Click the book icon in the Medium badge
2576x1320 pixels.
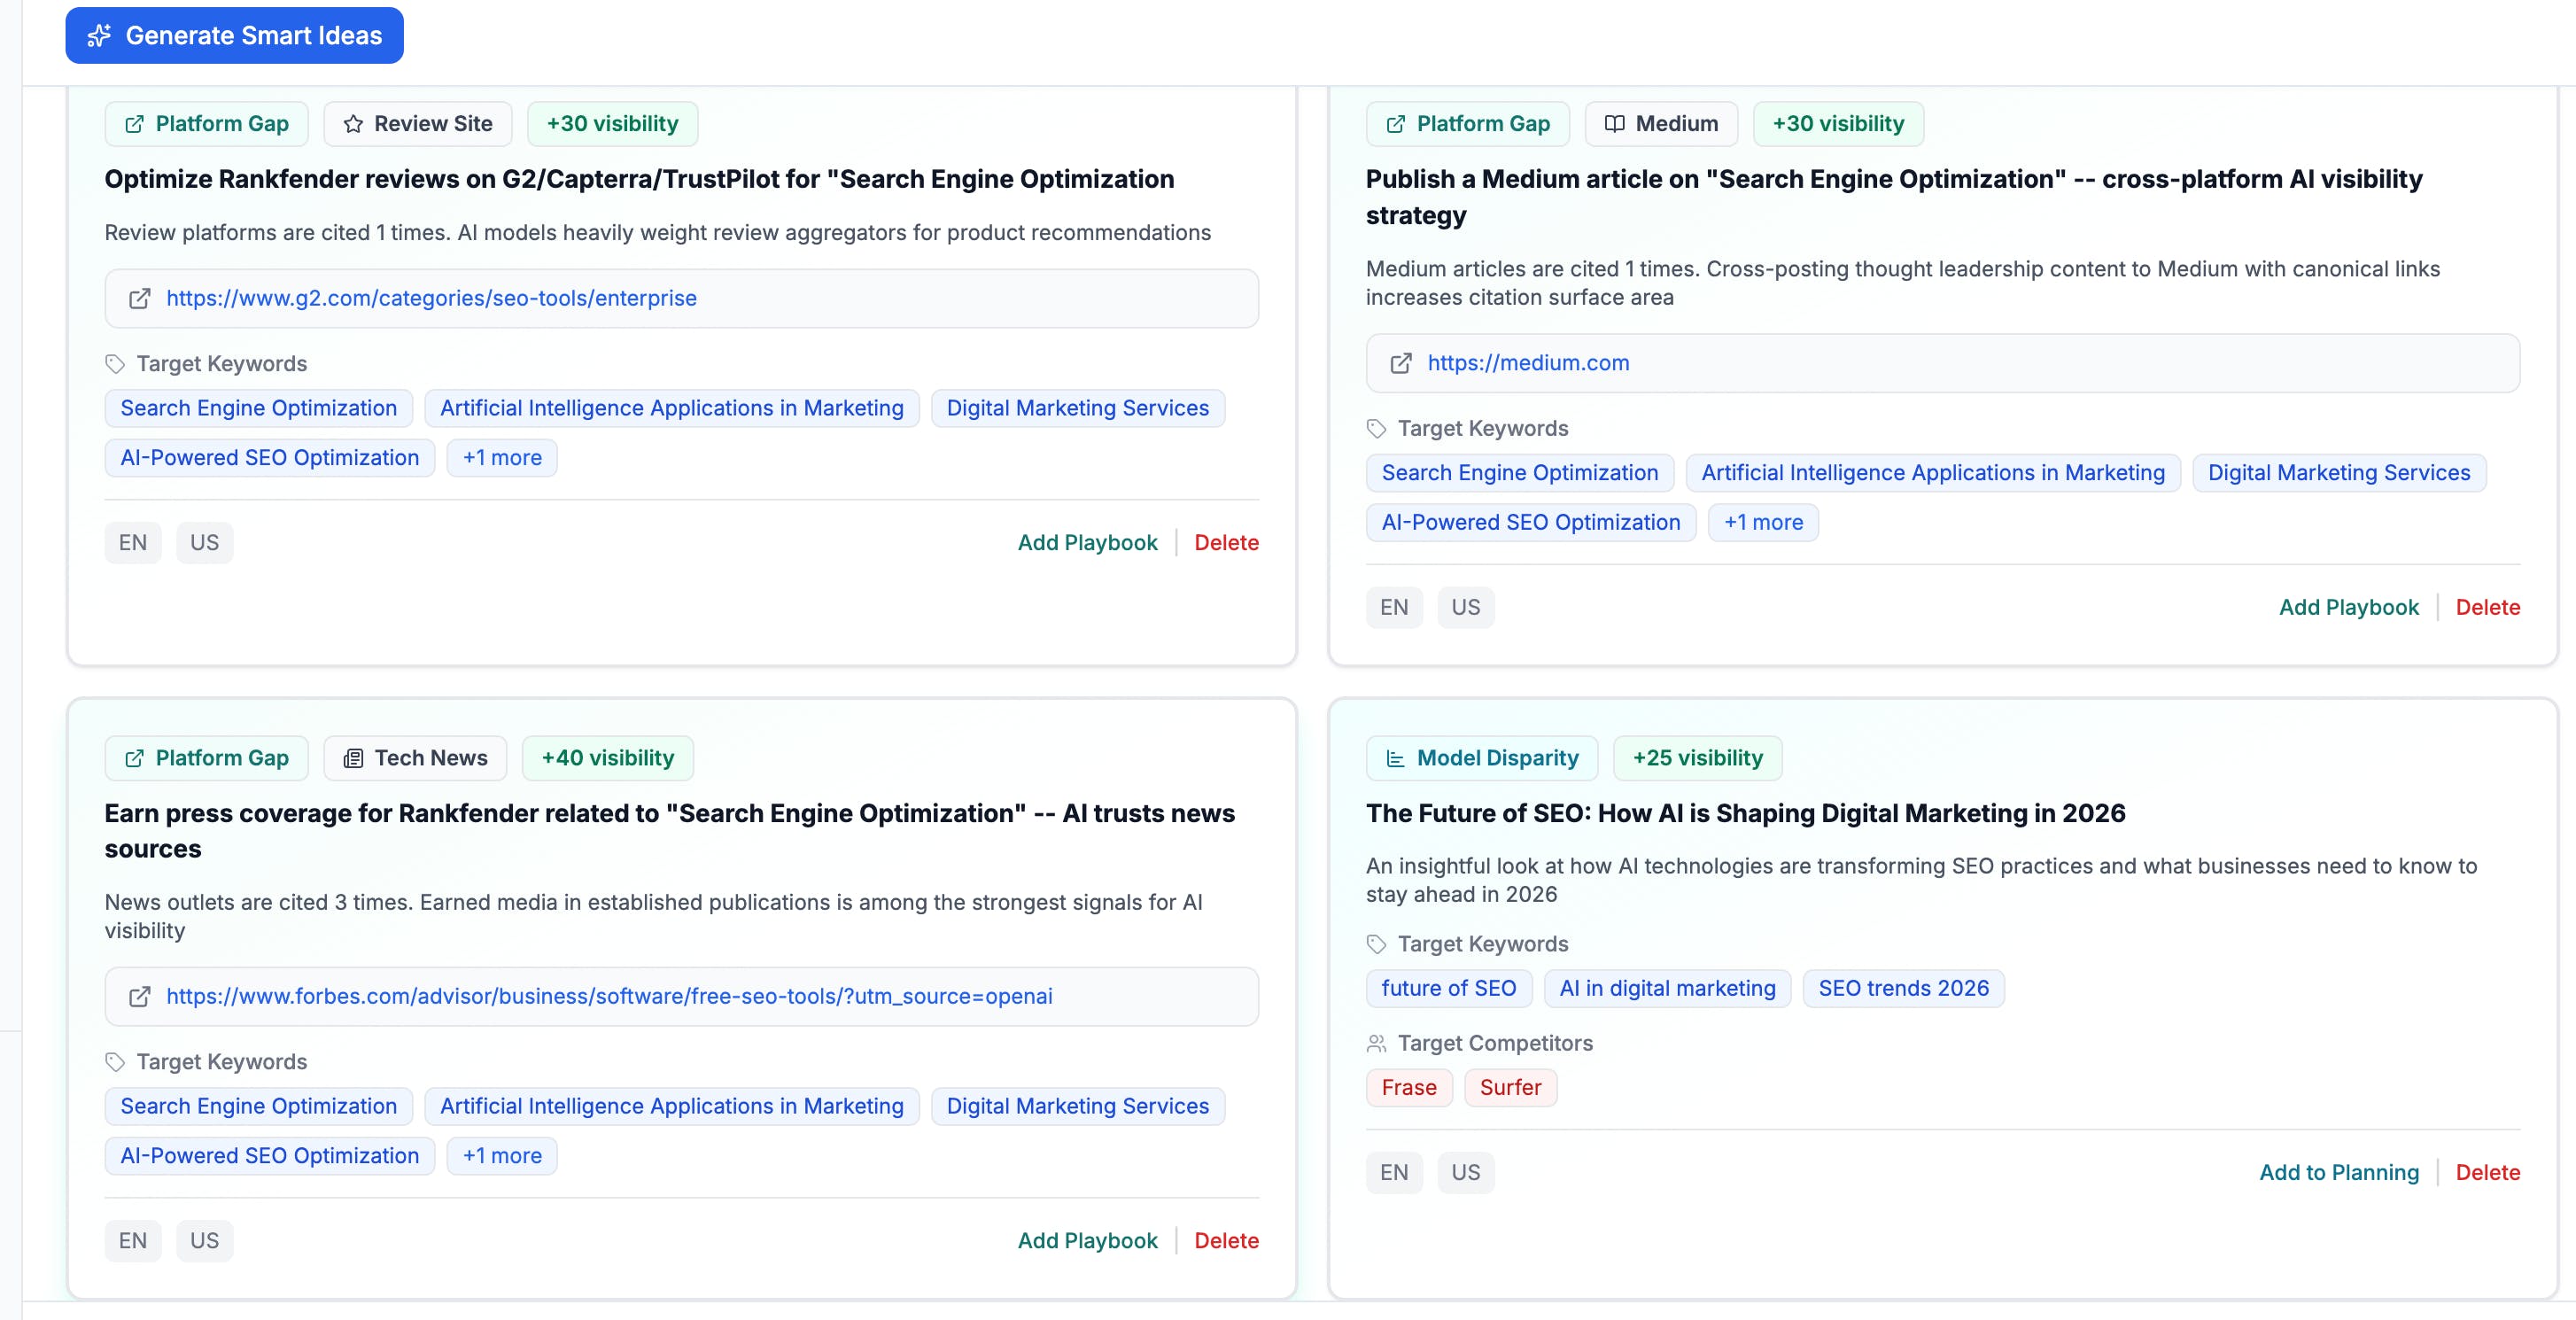coord(1614,124)
